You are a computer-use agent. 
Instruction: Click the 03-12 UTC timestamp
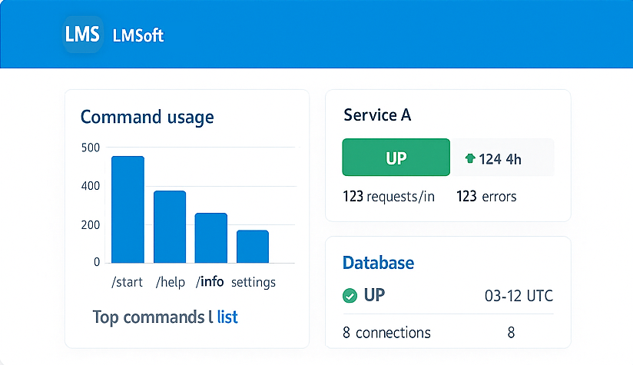pyautogui.click(x=519, y=296)
